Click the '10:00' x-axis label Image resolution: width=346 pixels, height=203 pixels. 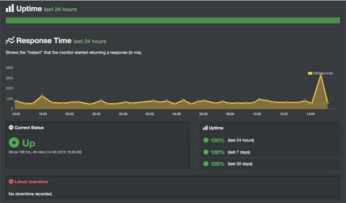(x=257, y=114)
